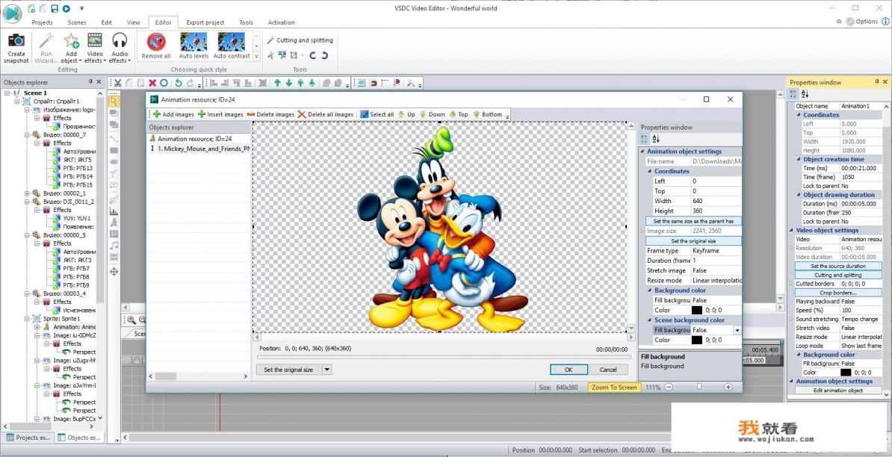Image resolution: width=892 pixels, height=457 pixels.
Task: Select the rectangle shape tool in the side toolbar
Action: [114, 150]
